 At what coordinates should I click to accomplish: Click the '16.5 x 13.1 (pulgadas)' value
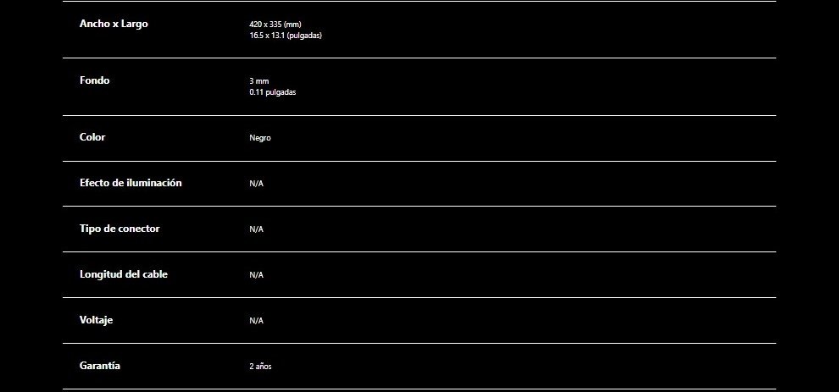[x=285, y=36]
